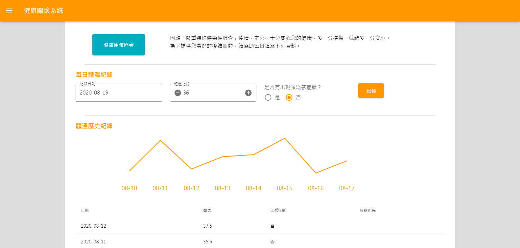520x248 pixels.
Task: Decrease temperature with the minus icon
Action: [178, 93]
